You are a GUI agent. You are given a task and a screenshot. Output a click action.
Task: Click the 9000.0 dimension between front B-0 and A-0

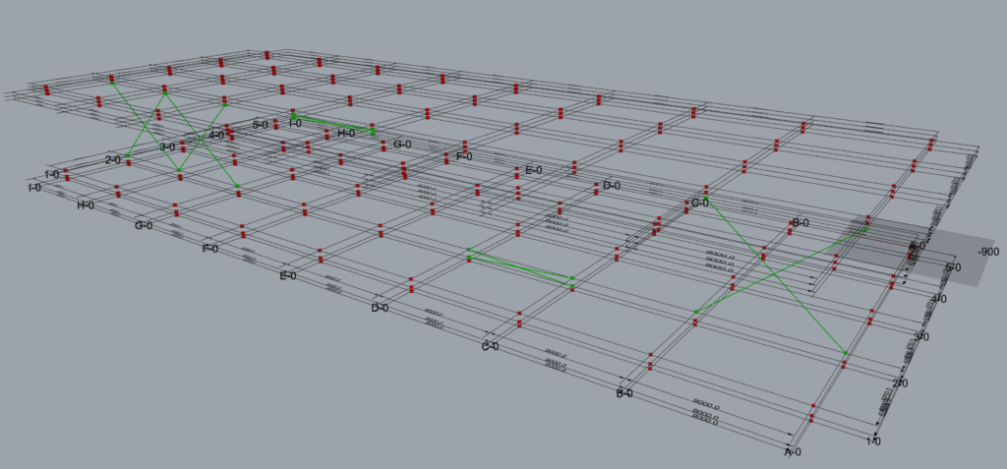[706, 405]
